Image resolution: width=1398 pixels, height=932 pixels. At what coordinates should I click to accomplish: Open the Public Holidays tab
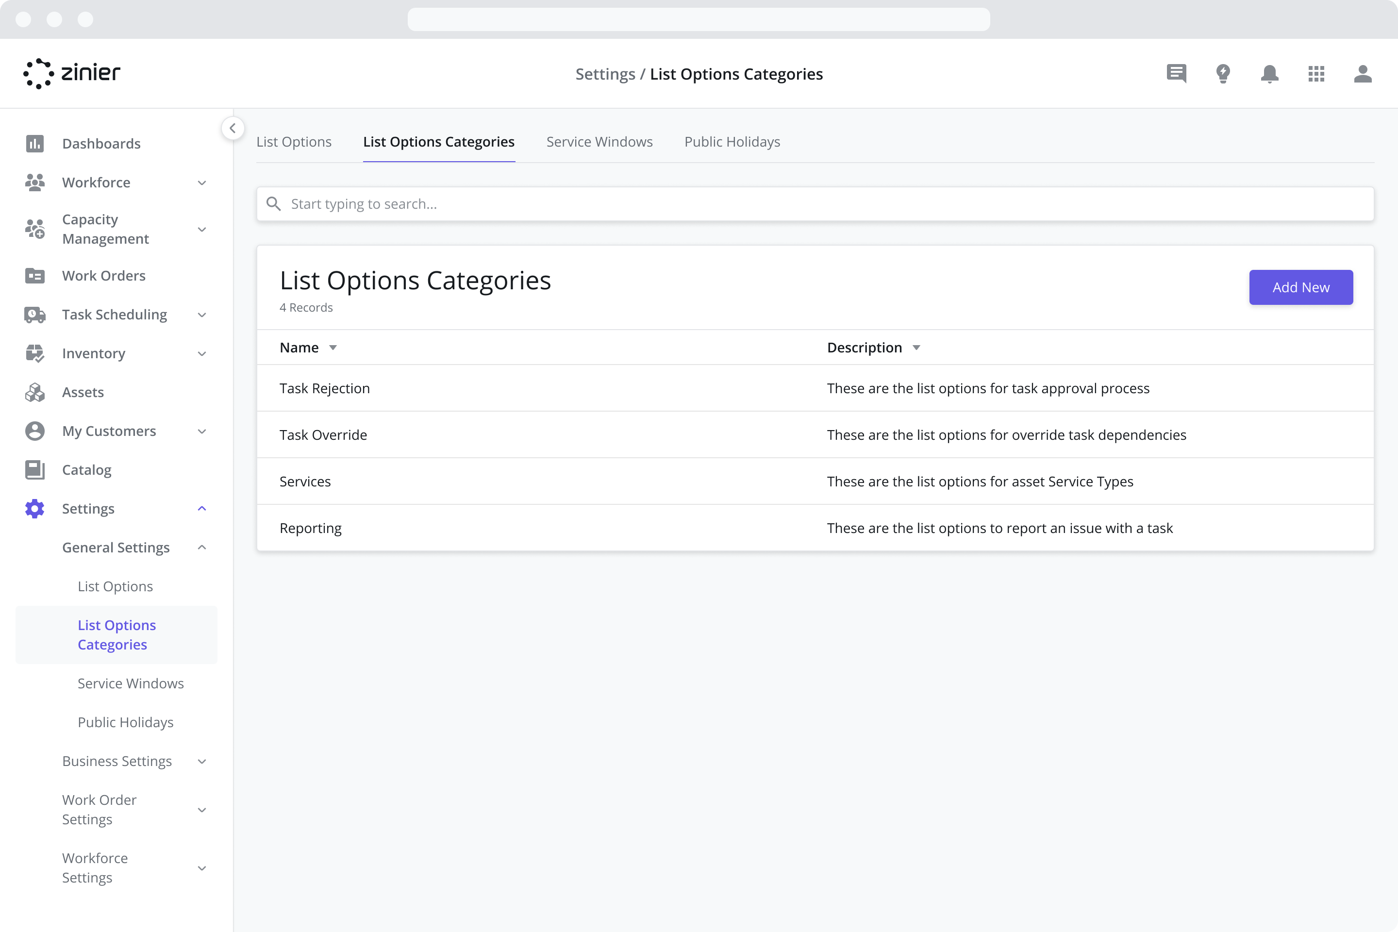click(x=732, y=141)
